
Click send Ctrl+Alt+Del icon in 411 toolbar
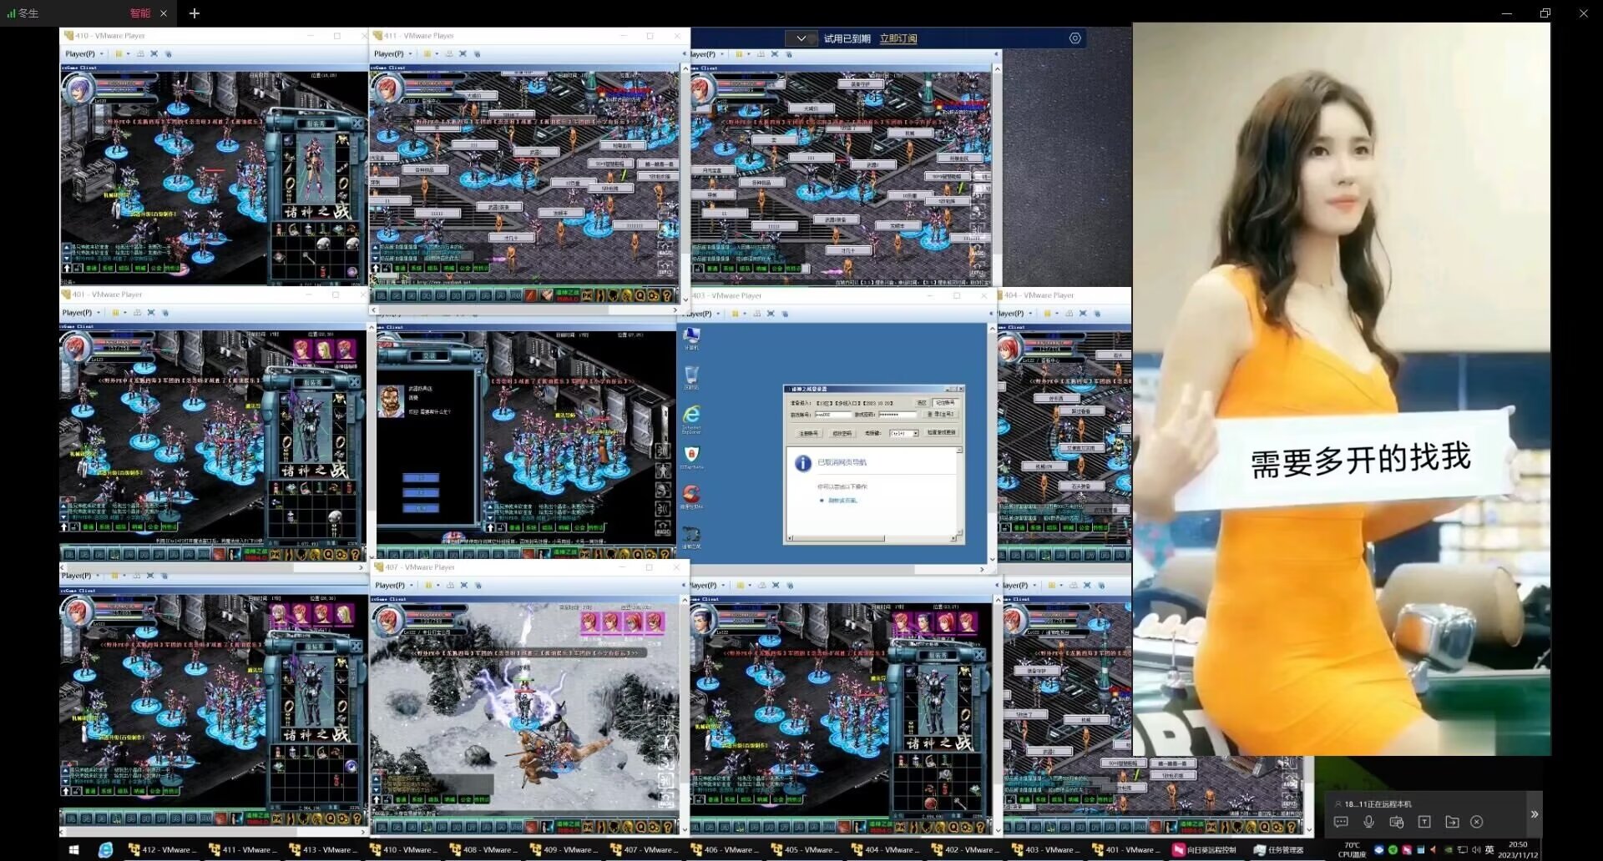tap(449, 53)
